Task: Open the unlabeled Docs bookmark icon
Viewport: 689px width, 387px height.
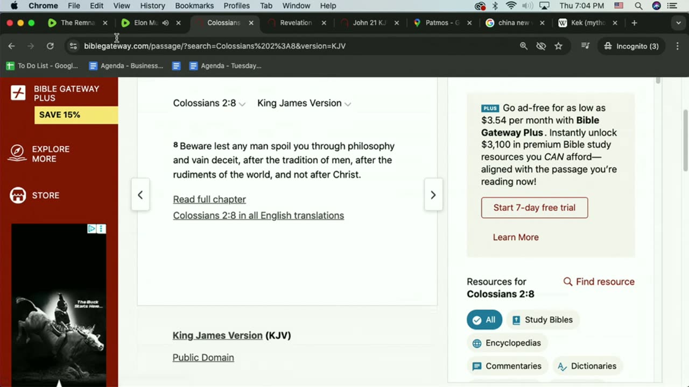Action: (176, 66)
